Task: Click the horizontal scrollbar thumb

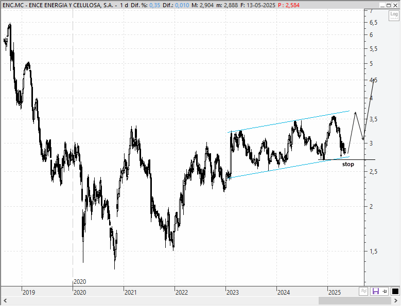Action: coord(355,300)
